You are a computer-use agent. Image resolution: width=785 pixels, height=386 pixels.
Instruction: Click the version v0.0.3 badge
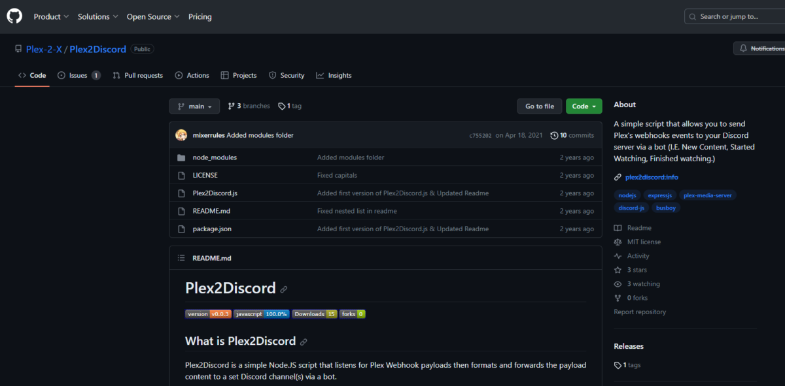click(x=208, y=314)
